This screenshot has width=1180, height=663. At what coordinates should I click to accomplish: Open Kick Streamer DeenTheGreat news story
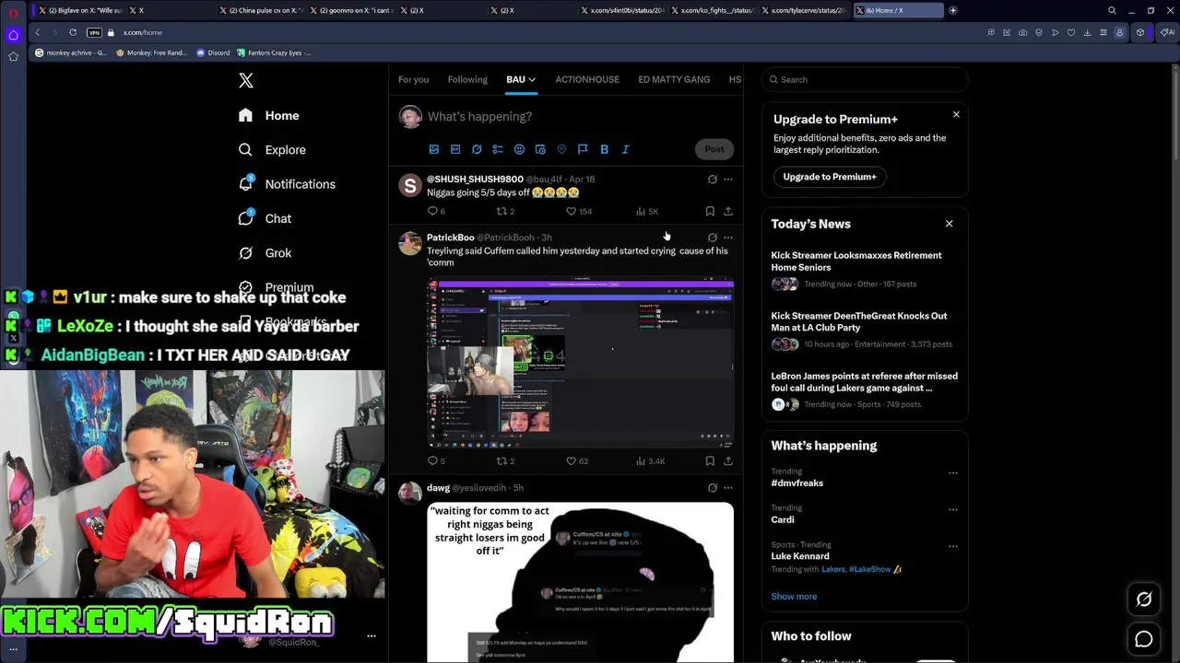point(865,330)
